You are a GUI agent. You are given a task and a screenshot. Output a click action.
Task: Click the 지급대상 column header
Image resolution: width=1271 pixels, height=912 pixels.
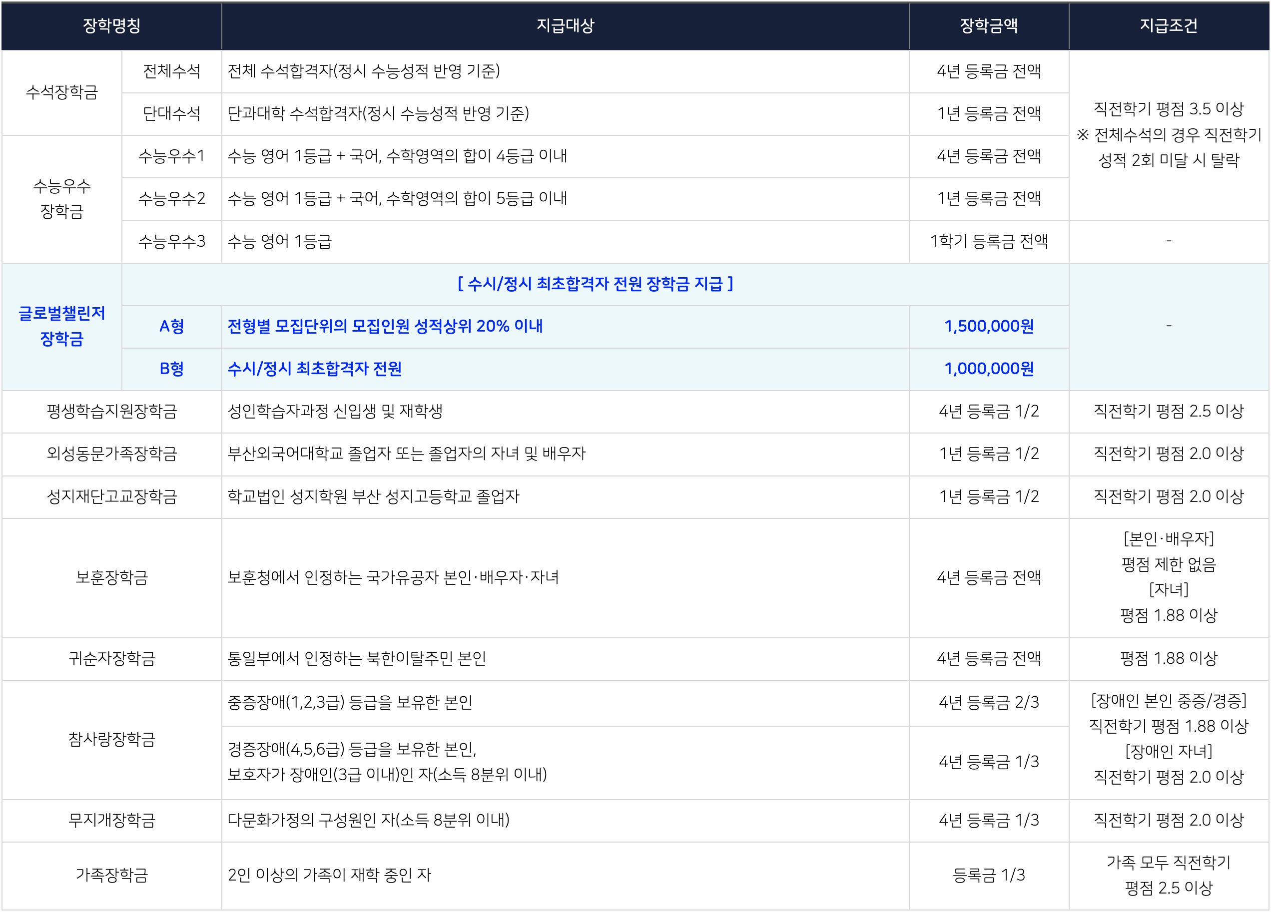(565, 26)
